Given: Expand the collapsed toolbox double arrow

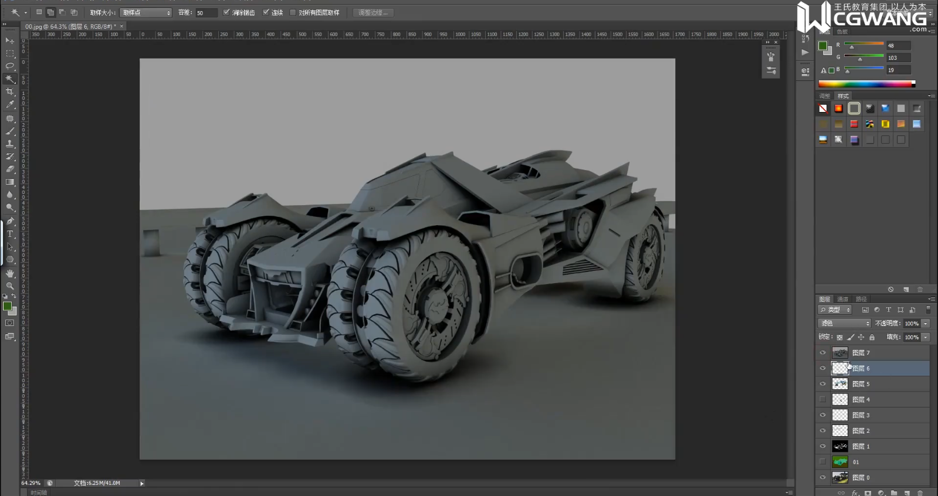Looking at the screenshot, I should click(5, 25).
